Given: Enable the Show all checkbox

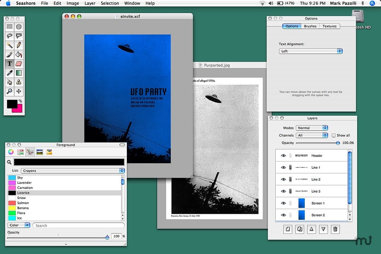Looking at the screenshot, I should click(333, 135).
